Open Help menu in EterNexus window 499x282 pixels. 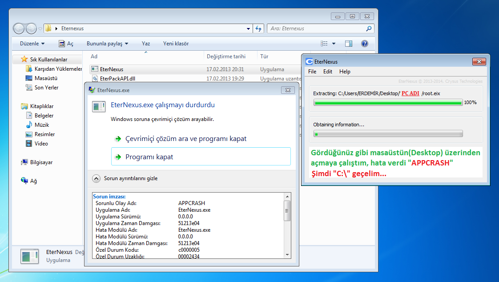[345, 72]
